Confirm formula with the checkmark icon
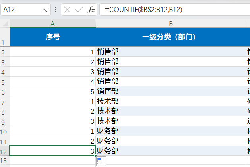Image resolution: width=250 pixels, height=167 pixels. [x=79, y=10]
